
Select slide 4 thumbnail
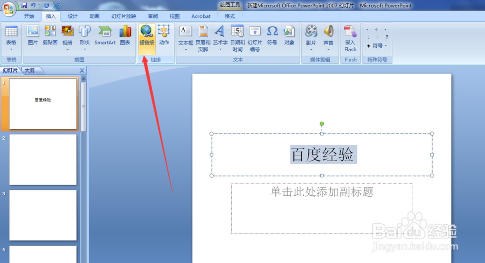click(x=43, y=254)
